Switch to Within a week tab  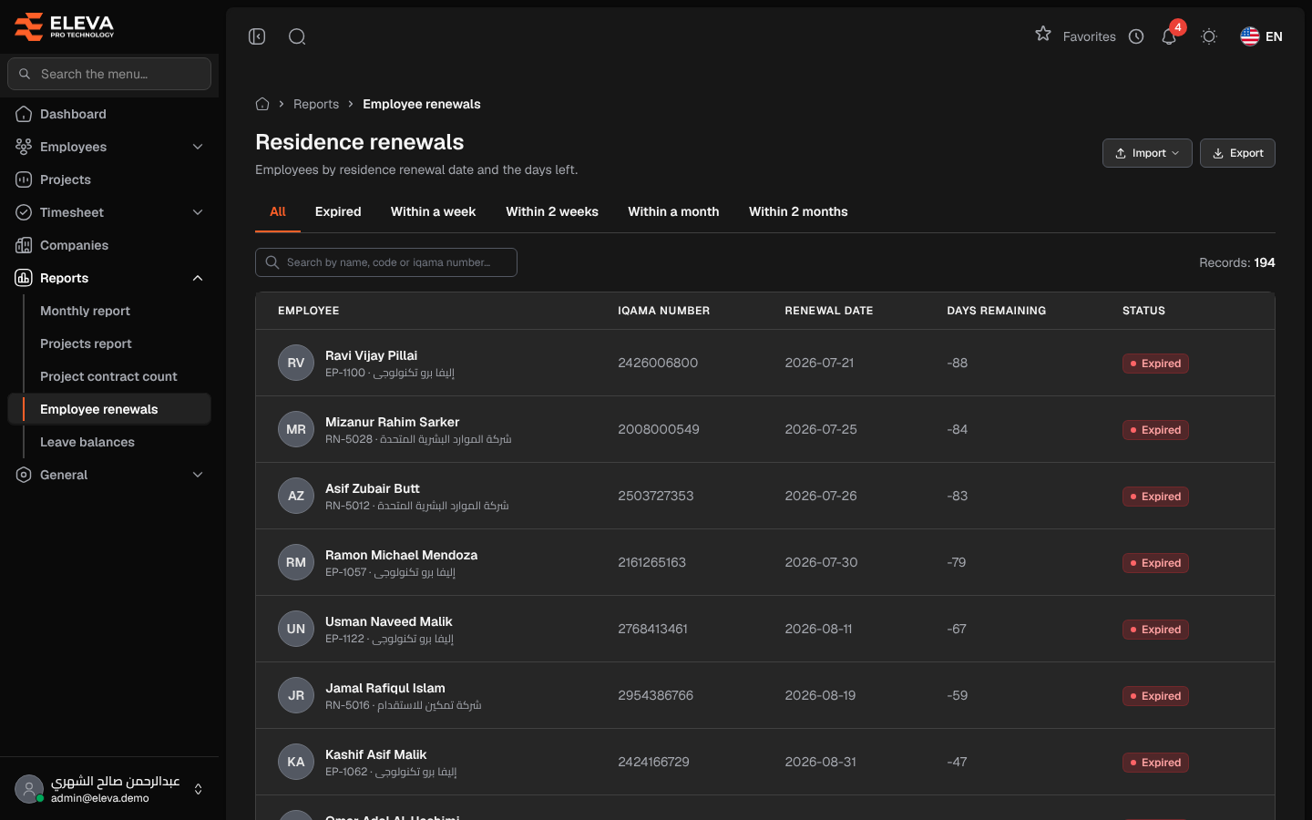[433, 211]
